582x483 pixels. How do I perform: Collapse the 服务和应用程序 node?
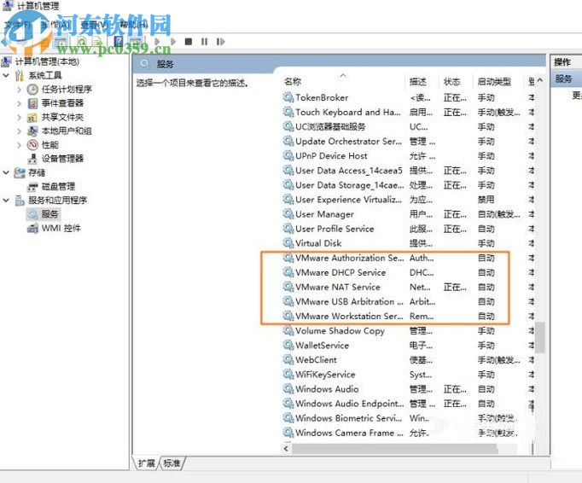6,201
